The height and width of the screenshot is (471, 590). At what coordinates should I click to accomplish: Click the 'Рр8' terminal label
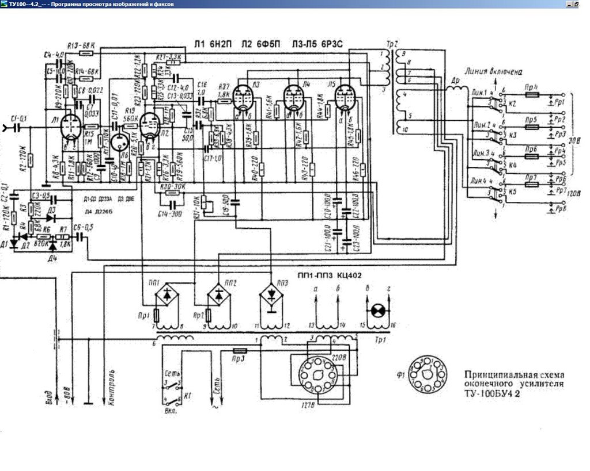pyautogui.click(x=560, y=208)
